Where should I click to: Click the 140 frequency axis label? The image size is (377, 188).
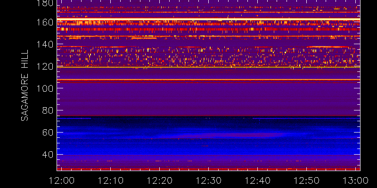coord(45,45)
